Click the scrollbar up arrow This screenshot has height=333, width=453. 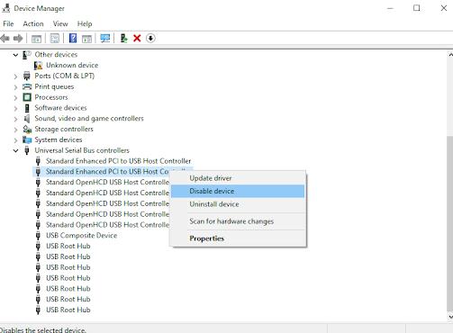(x=450, y=55)
